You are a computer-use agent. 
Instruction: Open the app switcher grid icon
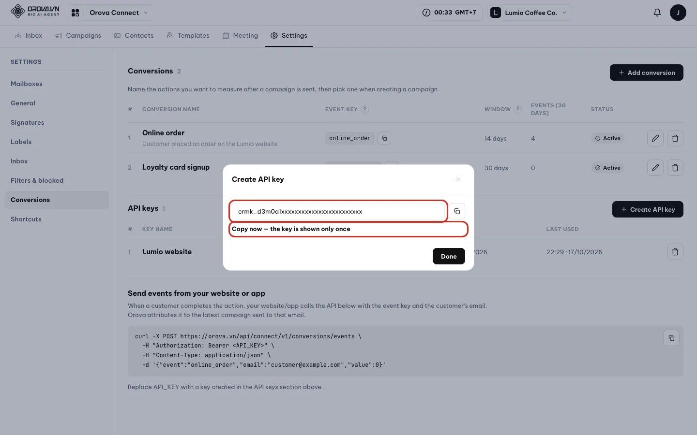(75, 13)
